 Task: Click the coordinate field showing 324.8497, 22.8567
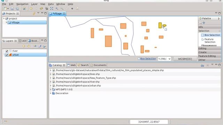tap(149, 122)
